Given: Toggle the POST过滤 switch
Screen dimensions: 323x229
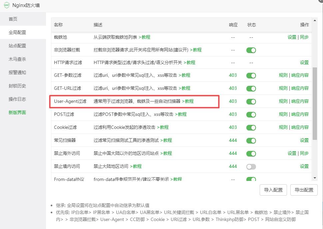Looking at the screenshot, I should (x=251, y=114).
